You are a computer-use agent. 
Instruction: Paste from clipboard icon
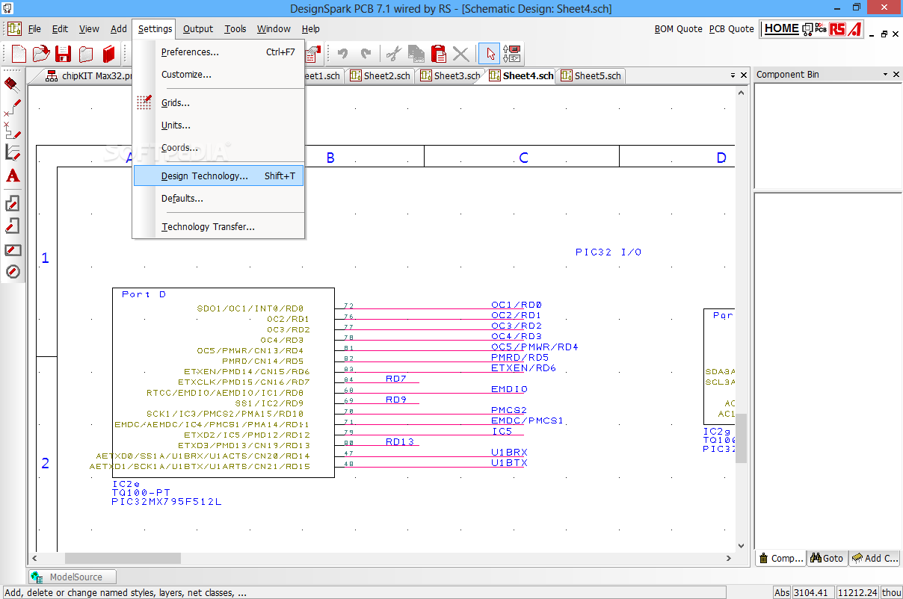439,54
